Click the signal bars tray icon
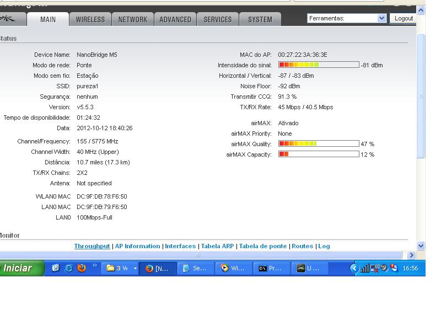The height and width of the screenshot is (331, 441). click(x=365, y=269)
